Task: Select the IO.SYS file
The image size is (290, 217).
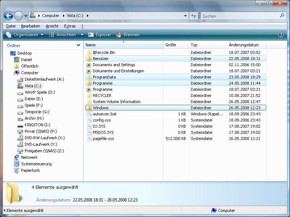Action: click(176, 126)
